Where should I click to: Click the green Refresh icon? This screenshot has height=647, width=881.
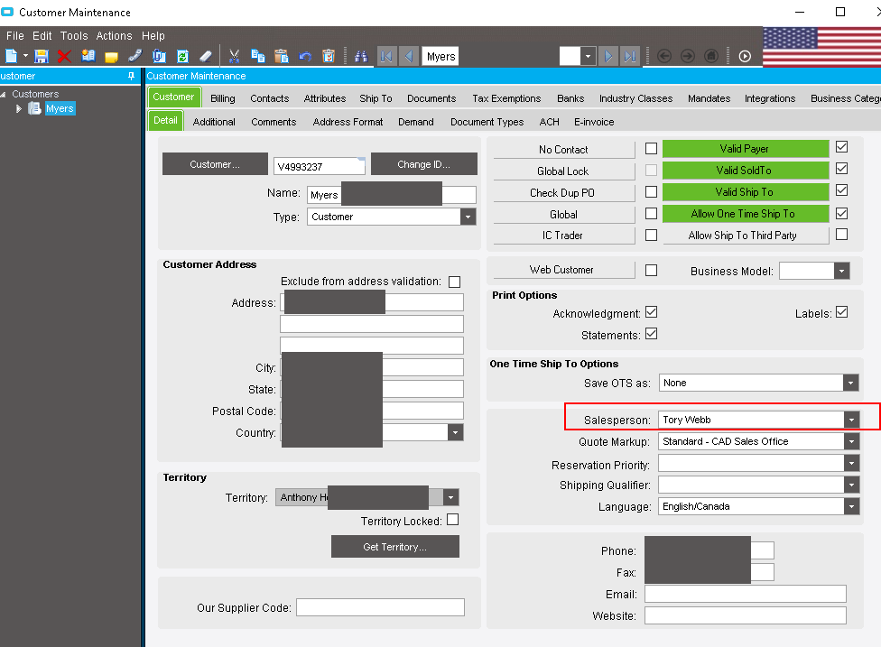point(182,56)
